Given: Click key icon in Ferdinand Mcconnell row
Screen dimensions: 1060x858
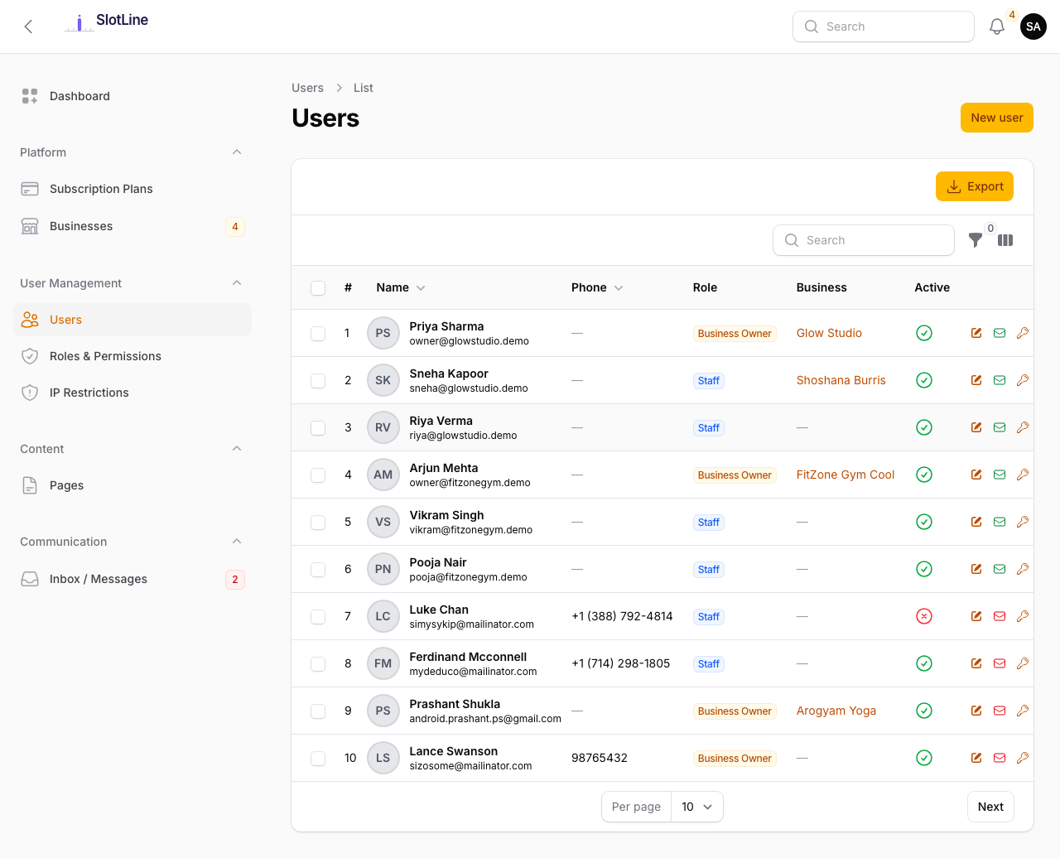Looking at the screenshot, I should [x=1023, y=663].
